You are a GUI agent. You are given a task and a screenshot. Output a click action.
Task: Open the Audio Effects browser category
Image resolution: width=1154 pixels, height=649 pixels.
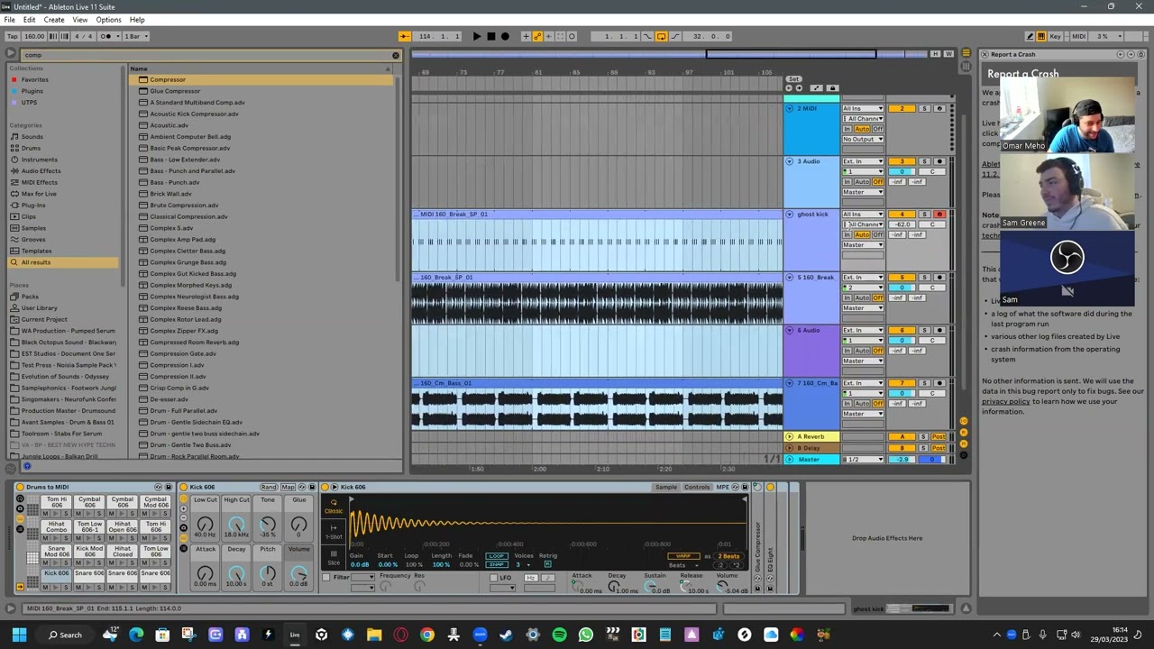pos(41,171)
